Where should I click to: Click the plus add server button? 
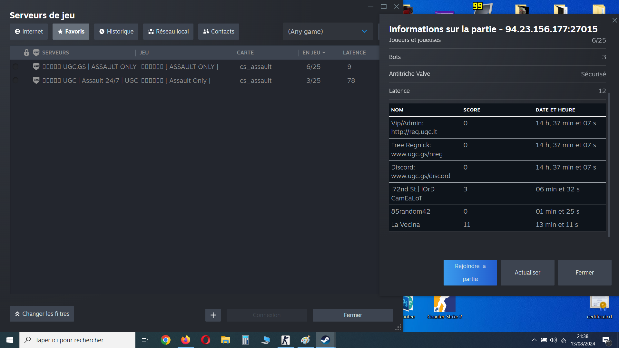[213, 315]
